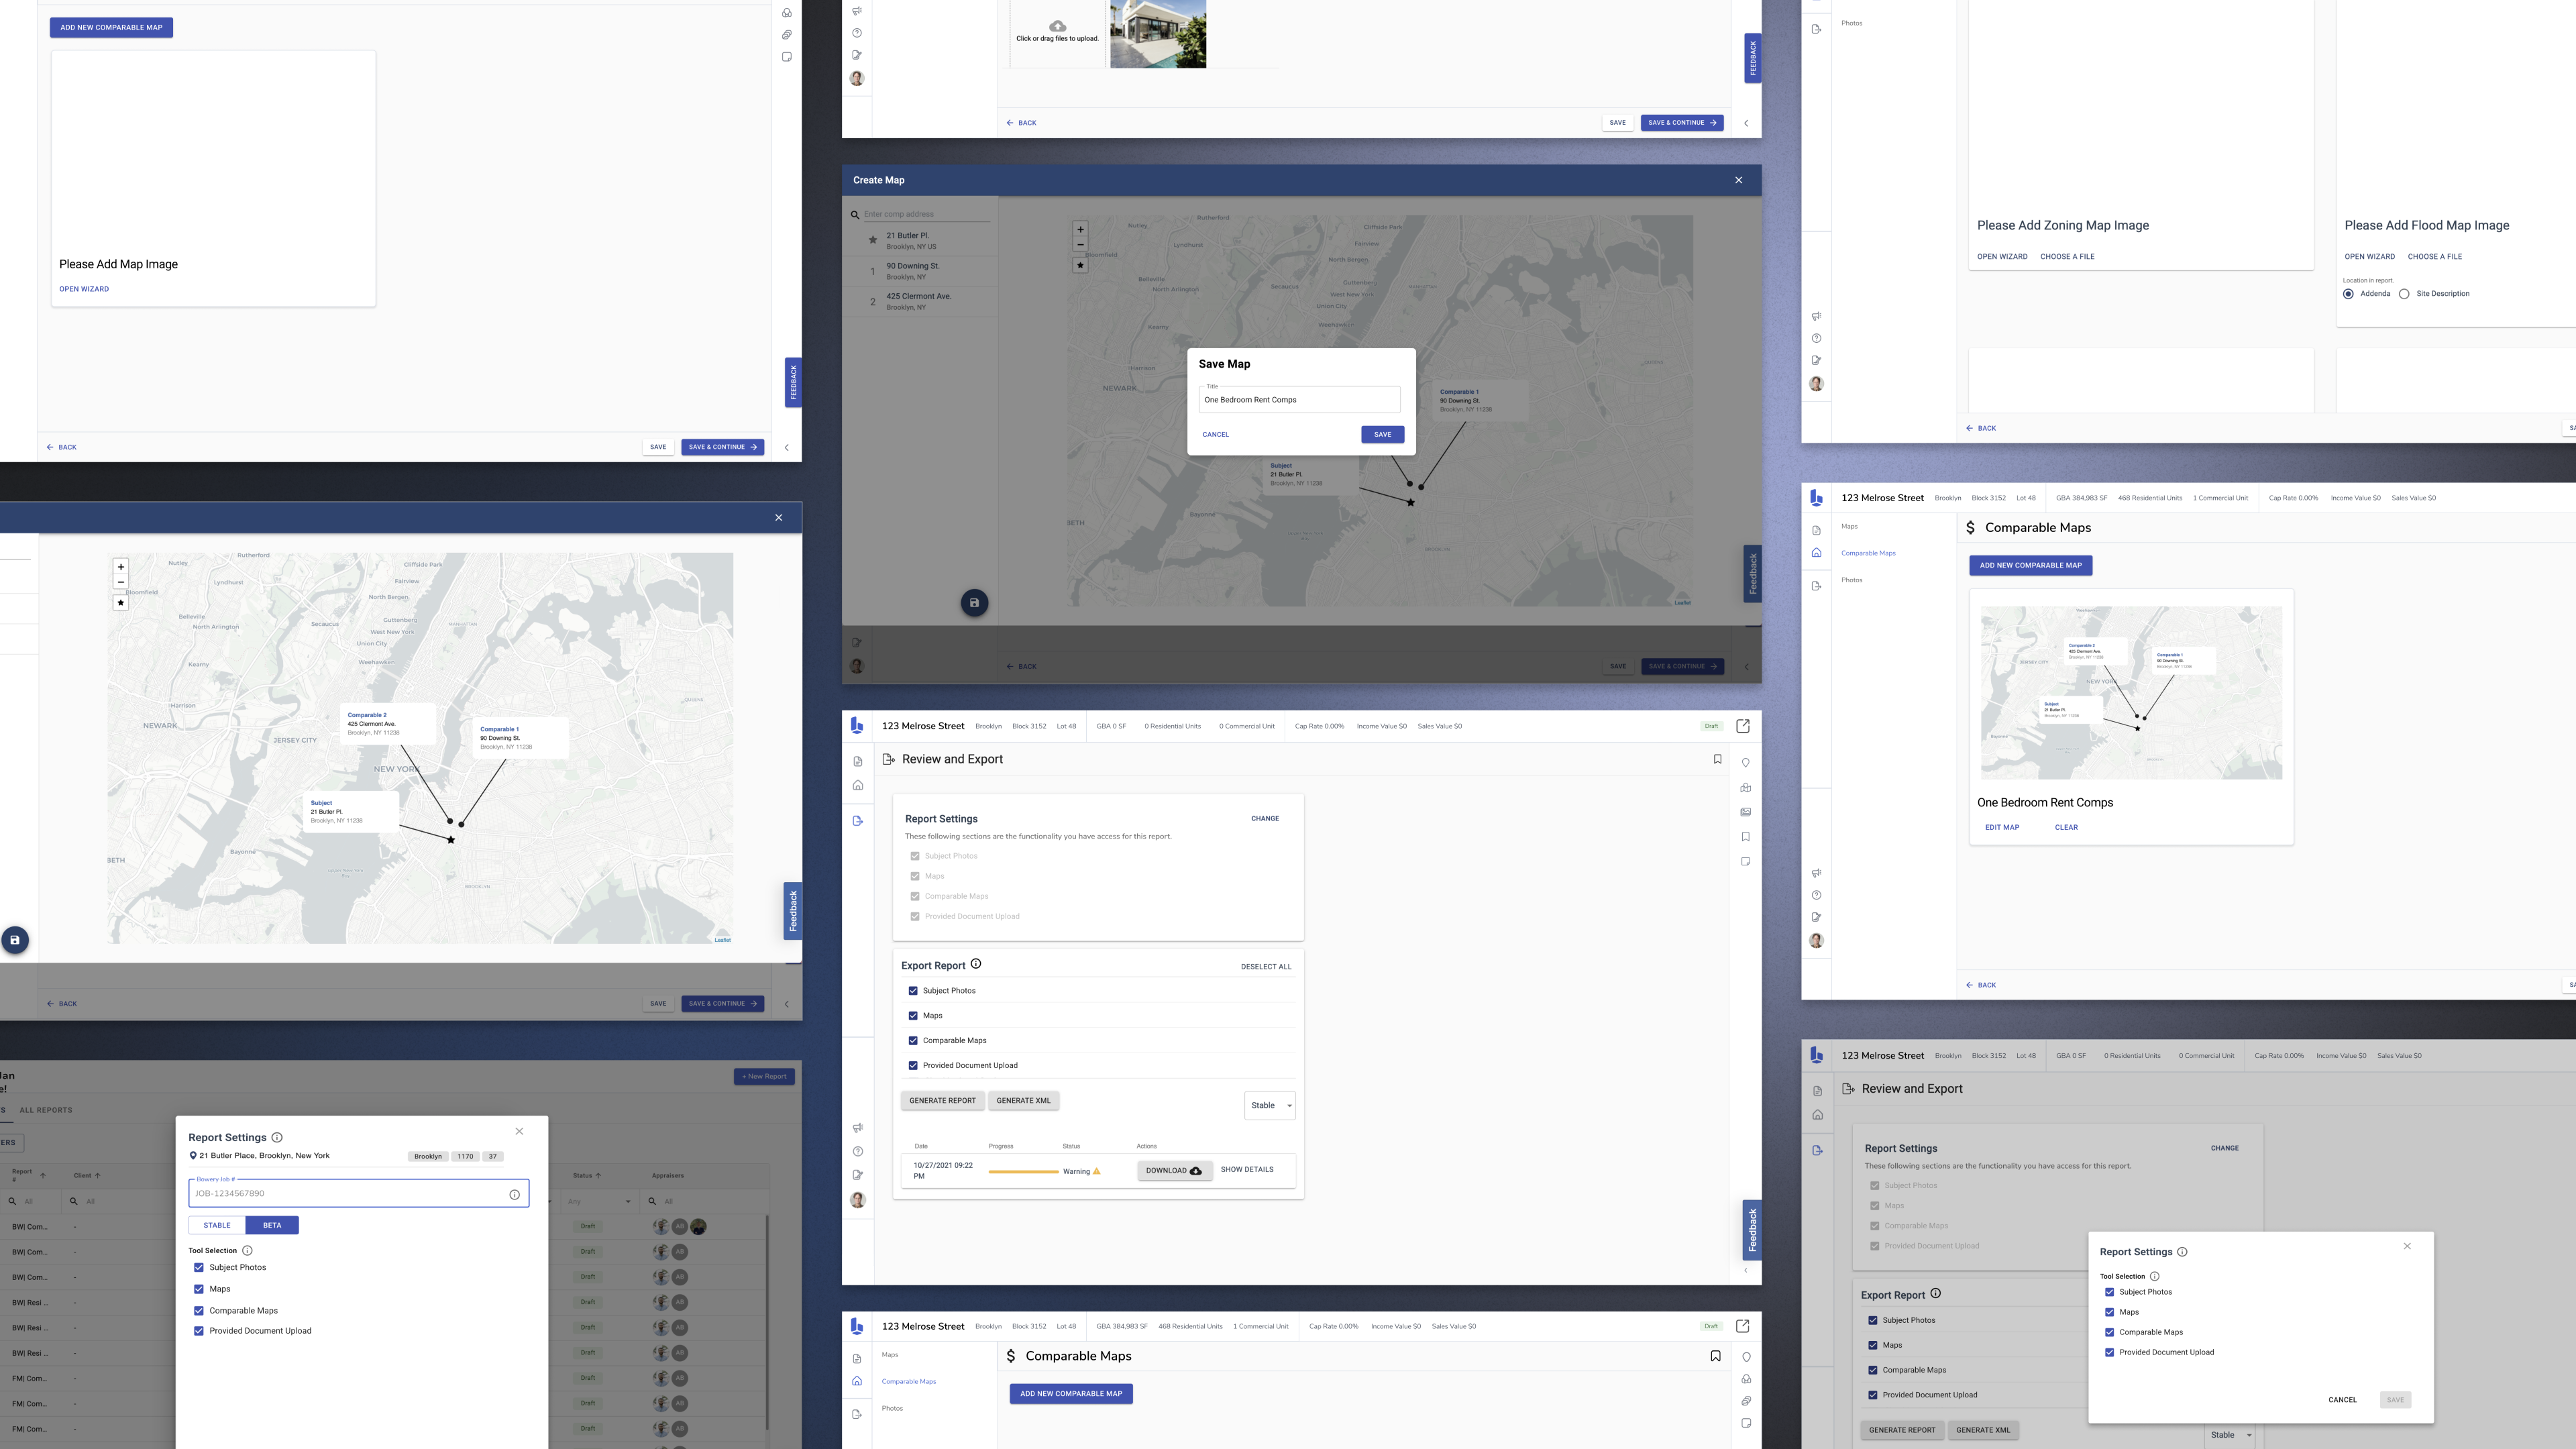
Task: Click buildings map icon in Review and Export right rail
Action: 1745,788
